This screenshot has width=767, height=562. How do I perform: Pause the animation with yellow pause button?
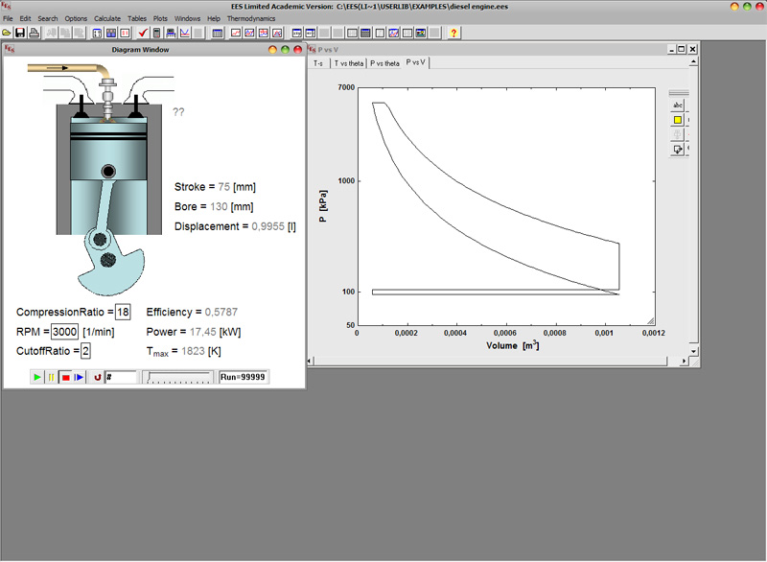(x=51, y=378)
